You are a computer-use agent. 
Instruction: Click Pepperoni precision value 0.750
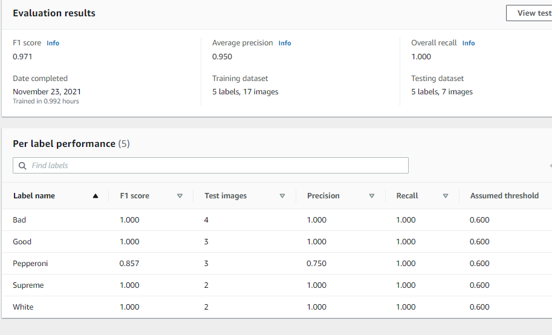pos(316,264)
